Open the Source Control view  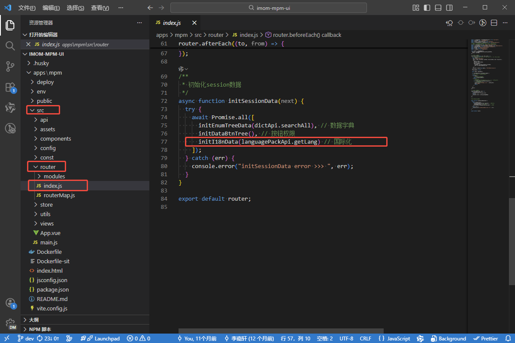pos(10,66)
